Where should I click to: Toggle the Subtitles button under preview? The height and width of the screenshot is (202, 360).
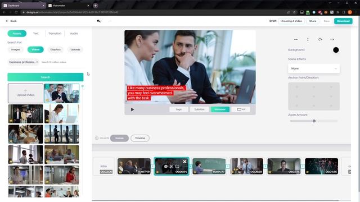pyautogui.click(x=199, y=109)
